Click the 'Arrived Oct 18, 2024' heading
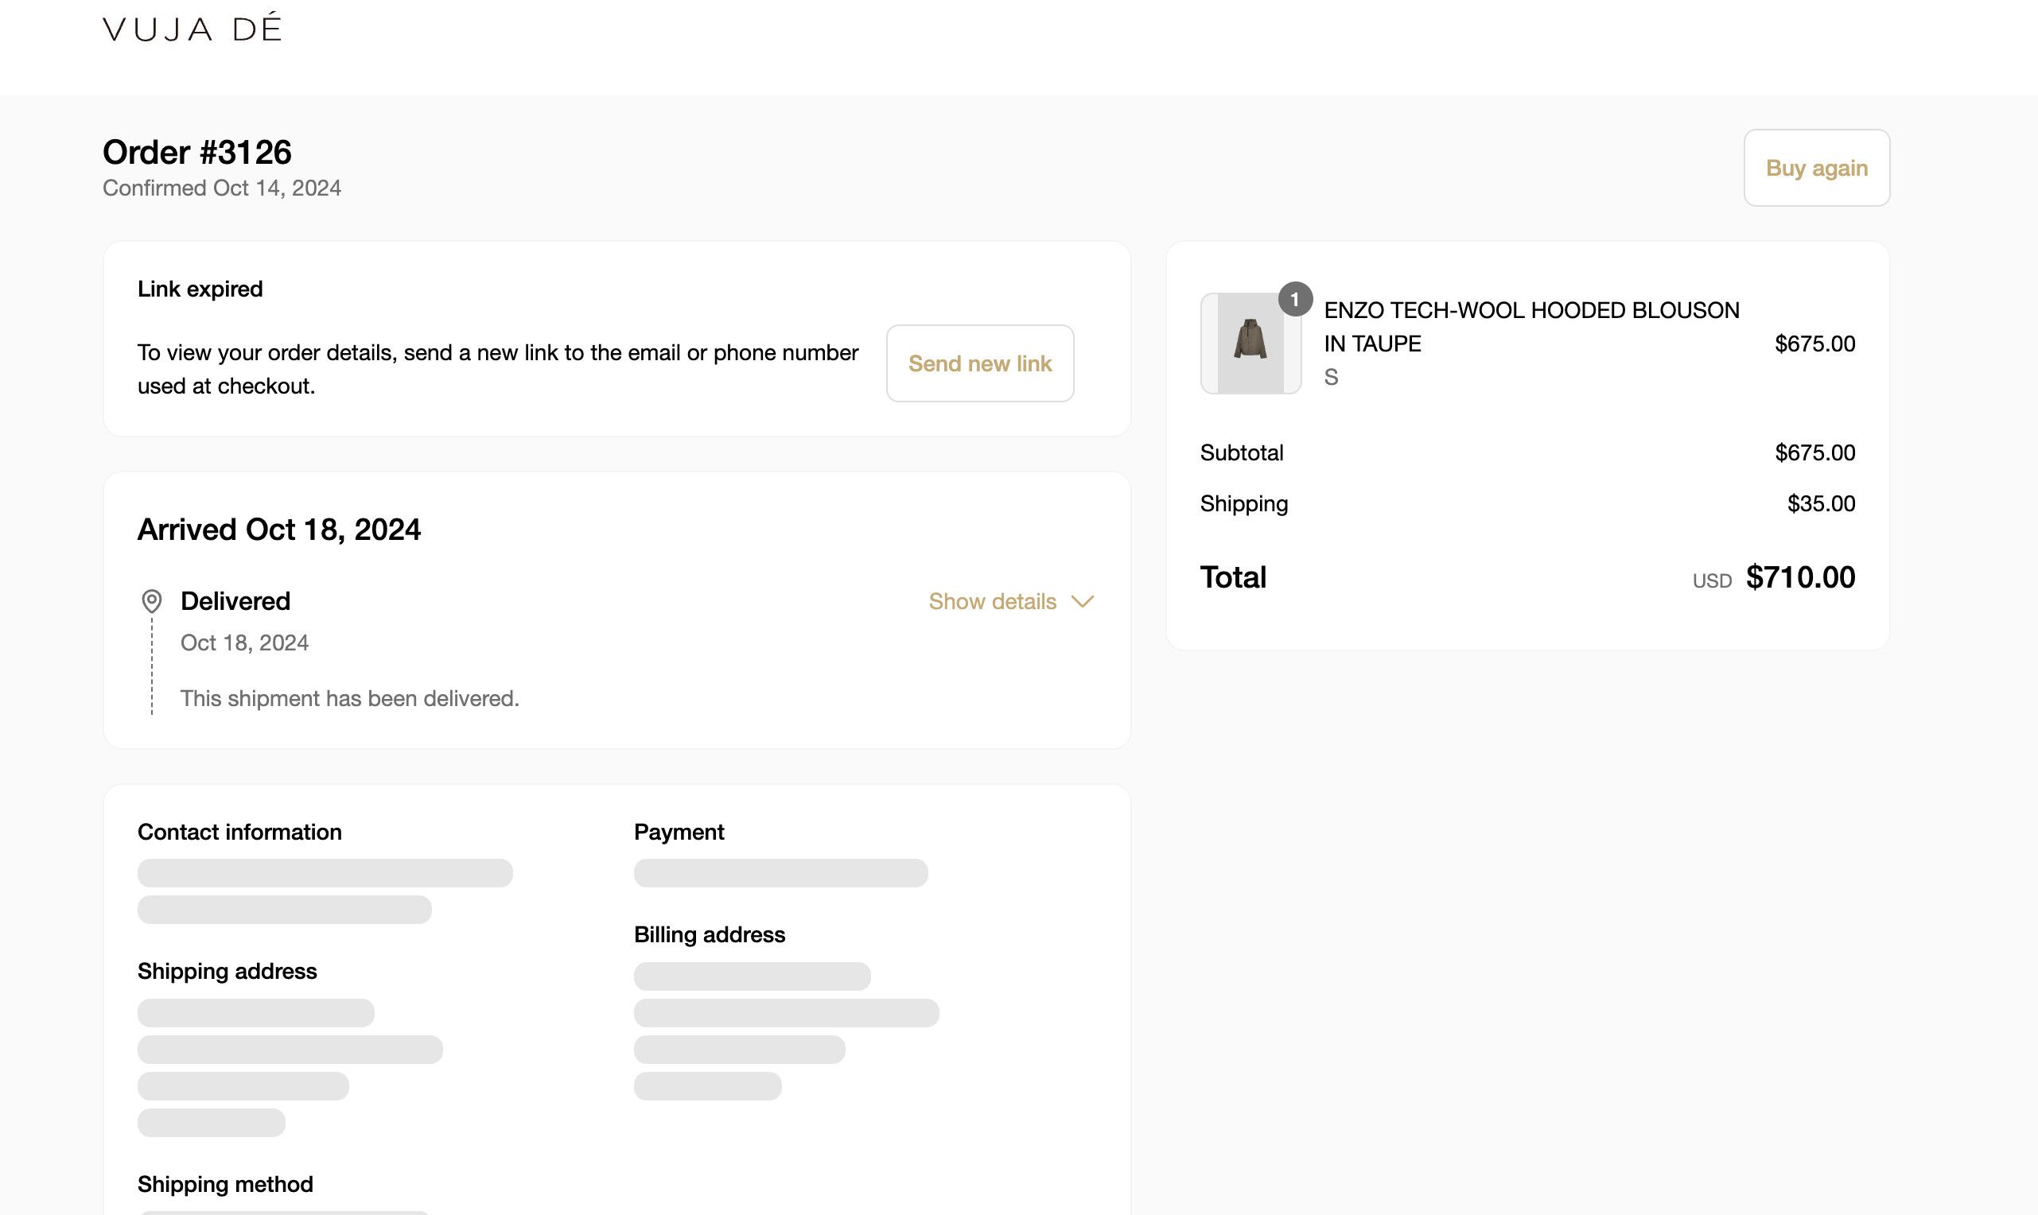Image resolution: width=2038 pixels, height=1215 pixels. tap(279, 530)
